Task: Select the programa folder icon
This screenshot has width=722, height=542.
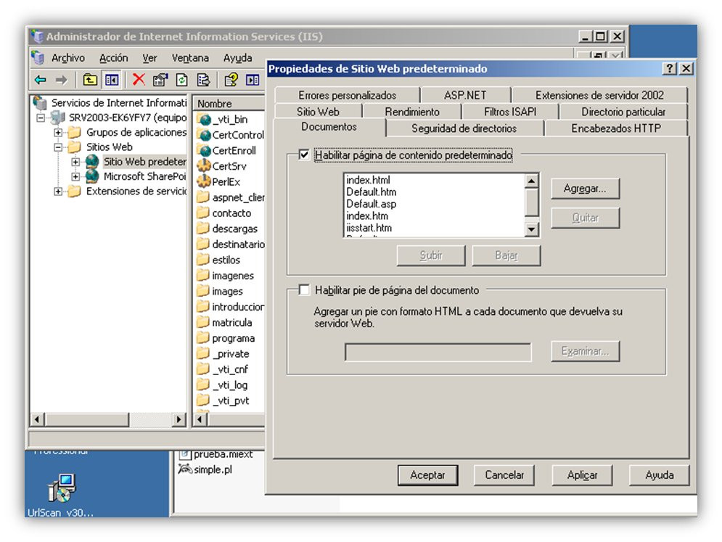Action: [203, 338]
